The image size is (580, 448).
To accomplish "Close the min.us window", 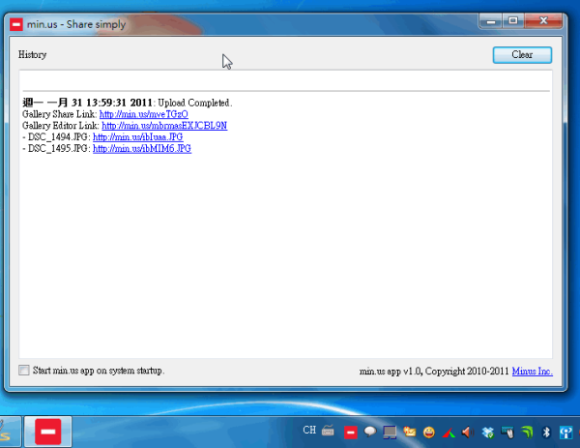I will pos(543,21).
